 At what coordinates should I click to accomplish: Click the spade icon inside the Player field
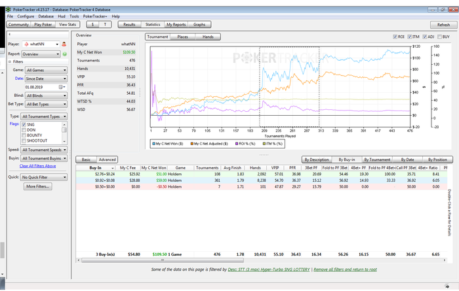click(x=26, y=44)
